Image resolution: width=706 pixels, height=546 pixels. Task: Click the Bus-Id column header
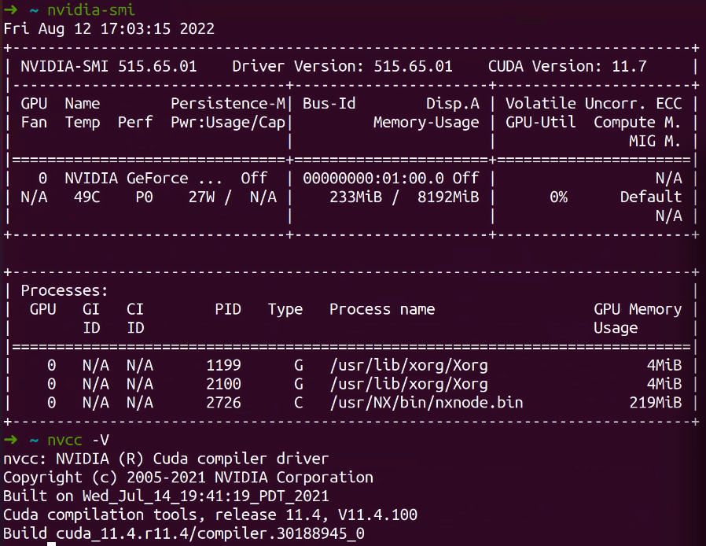[329, 103]
